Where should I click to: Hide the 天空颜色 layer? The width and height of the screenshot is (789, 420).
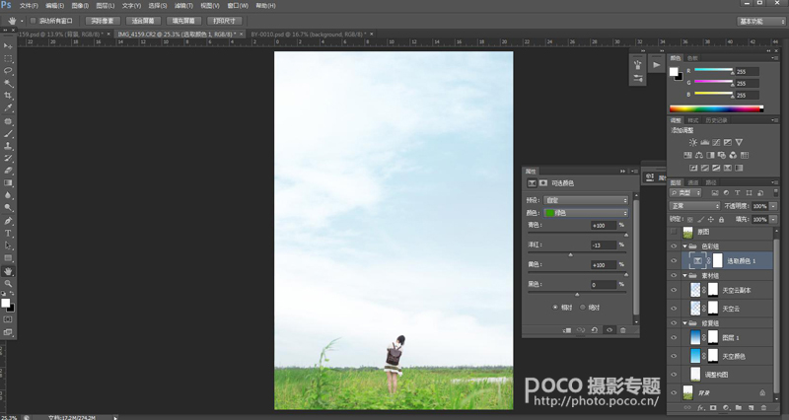(x=674, y=356)
